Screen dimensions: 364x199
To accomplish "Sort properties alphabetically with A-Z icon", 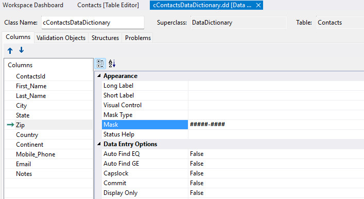I will [x=112, y=64].
